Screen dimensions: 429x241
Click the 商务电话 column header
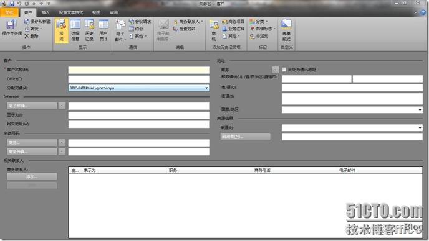coord(262,170)
